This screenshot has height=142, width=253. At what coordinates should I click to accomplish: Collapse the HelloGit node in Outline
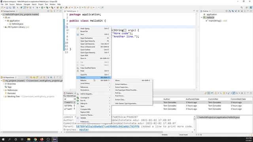202,17
